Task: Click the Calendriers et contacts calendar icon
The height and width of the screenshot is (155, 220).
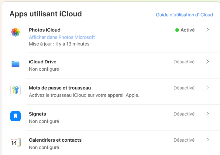Action: (x=15, y=142)
